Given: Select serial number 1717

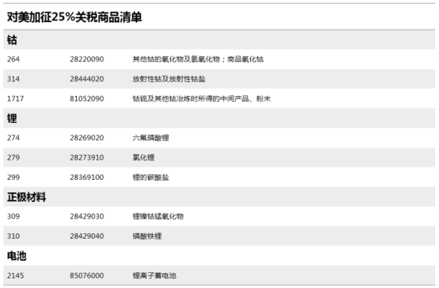Looking at the screenshot, I should [16, 99].
